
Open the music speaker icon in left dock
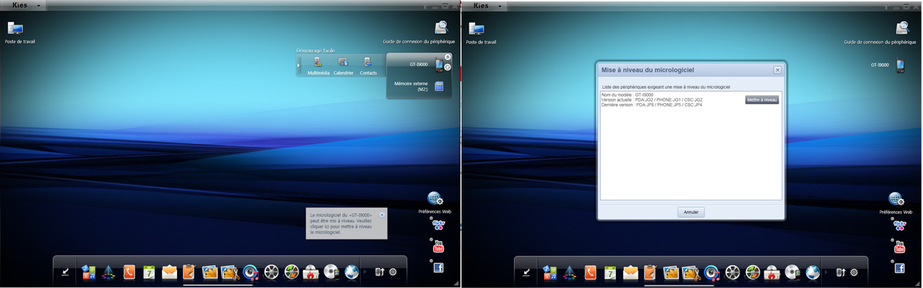click(250, 272)
